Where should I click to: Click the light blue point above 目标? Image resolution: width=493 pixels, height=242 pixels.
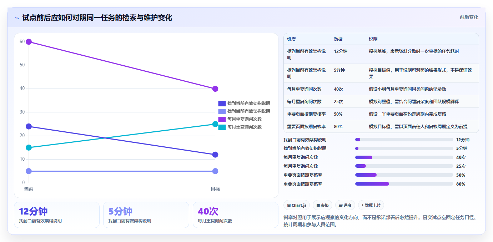pyautogui.click(x=215, y=171)
